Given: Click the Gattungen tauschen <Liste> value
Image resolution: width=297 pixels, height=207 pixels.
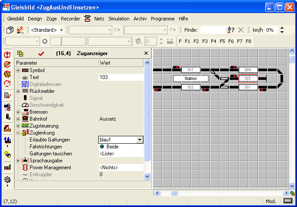Looking at the screenshot, I should tap(121, 154).
